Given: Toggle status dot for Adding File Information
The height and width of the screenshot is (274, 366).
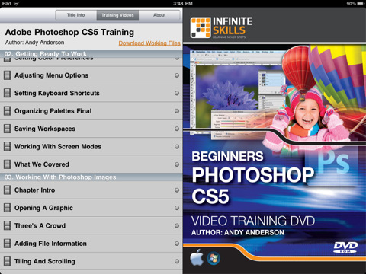Looking at the screenshot, I should [x=177, y=244].
